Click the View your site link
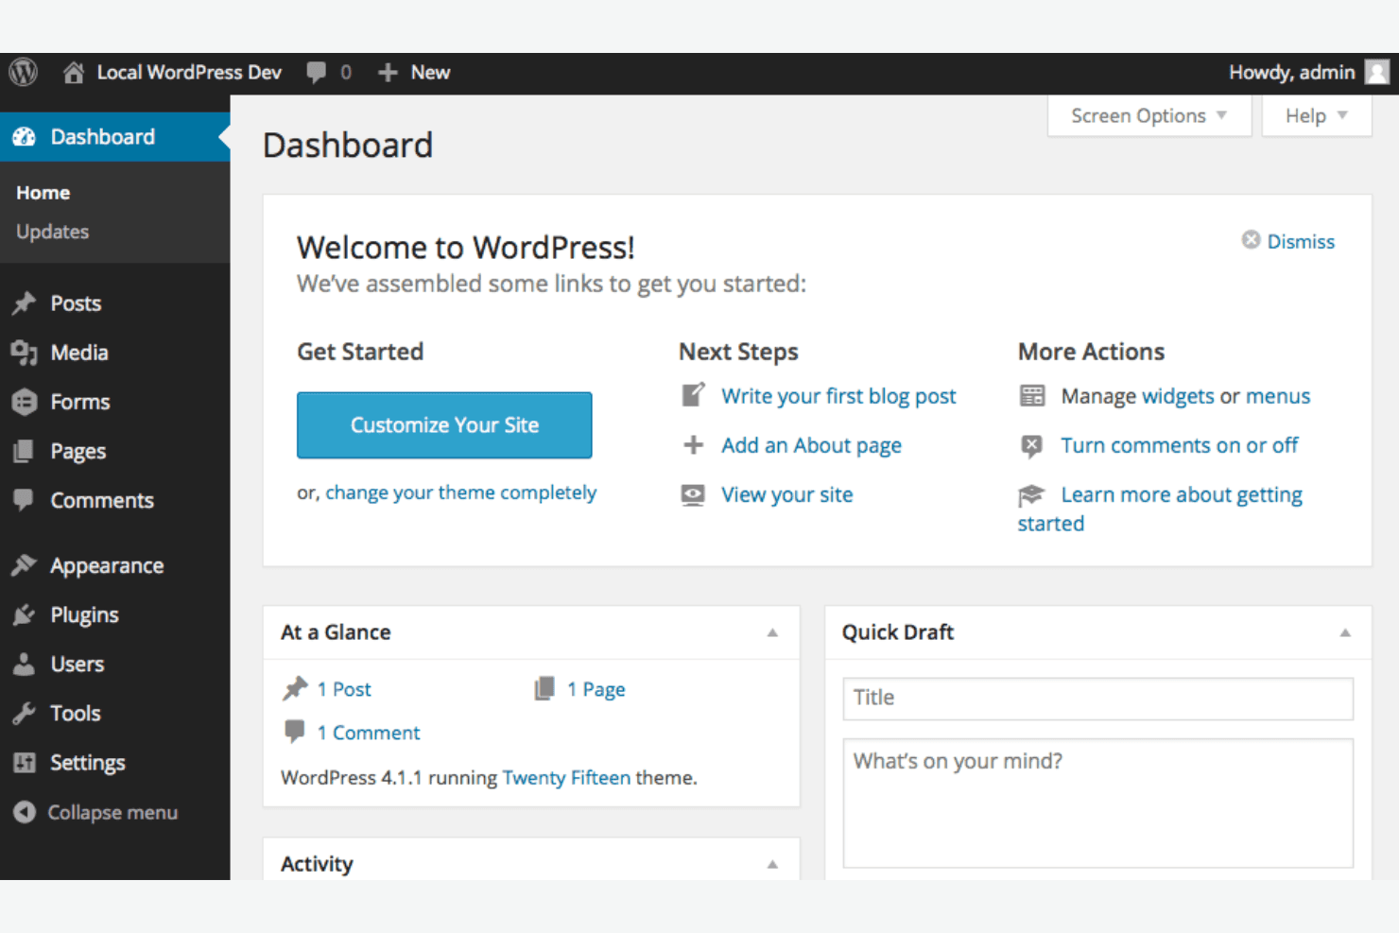Image resolution: width=1399 pixels, height=933 pixels. [787, 494]
